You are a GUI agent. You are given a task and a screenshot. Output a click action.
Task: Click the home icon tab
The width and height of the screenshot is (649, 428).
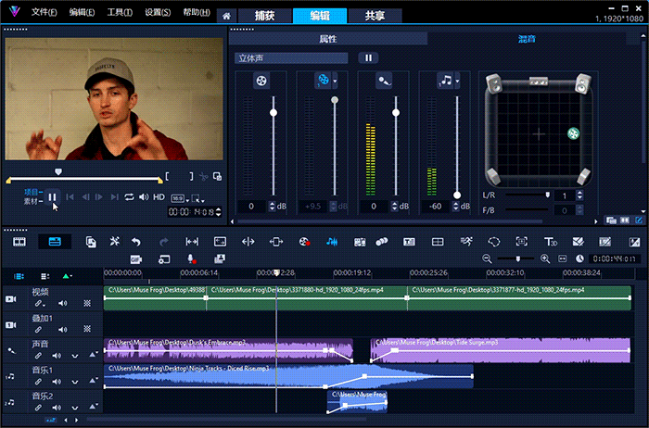click(227, 17)
